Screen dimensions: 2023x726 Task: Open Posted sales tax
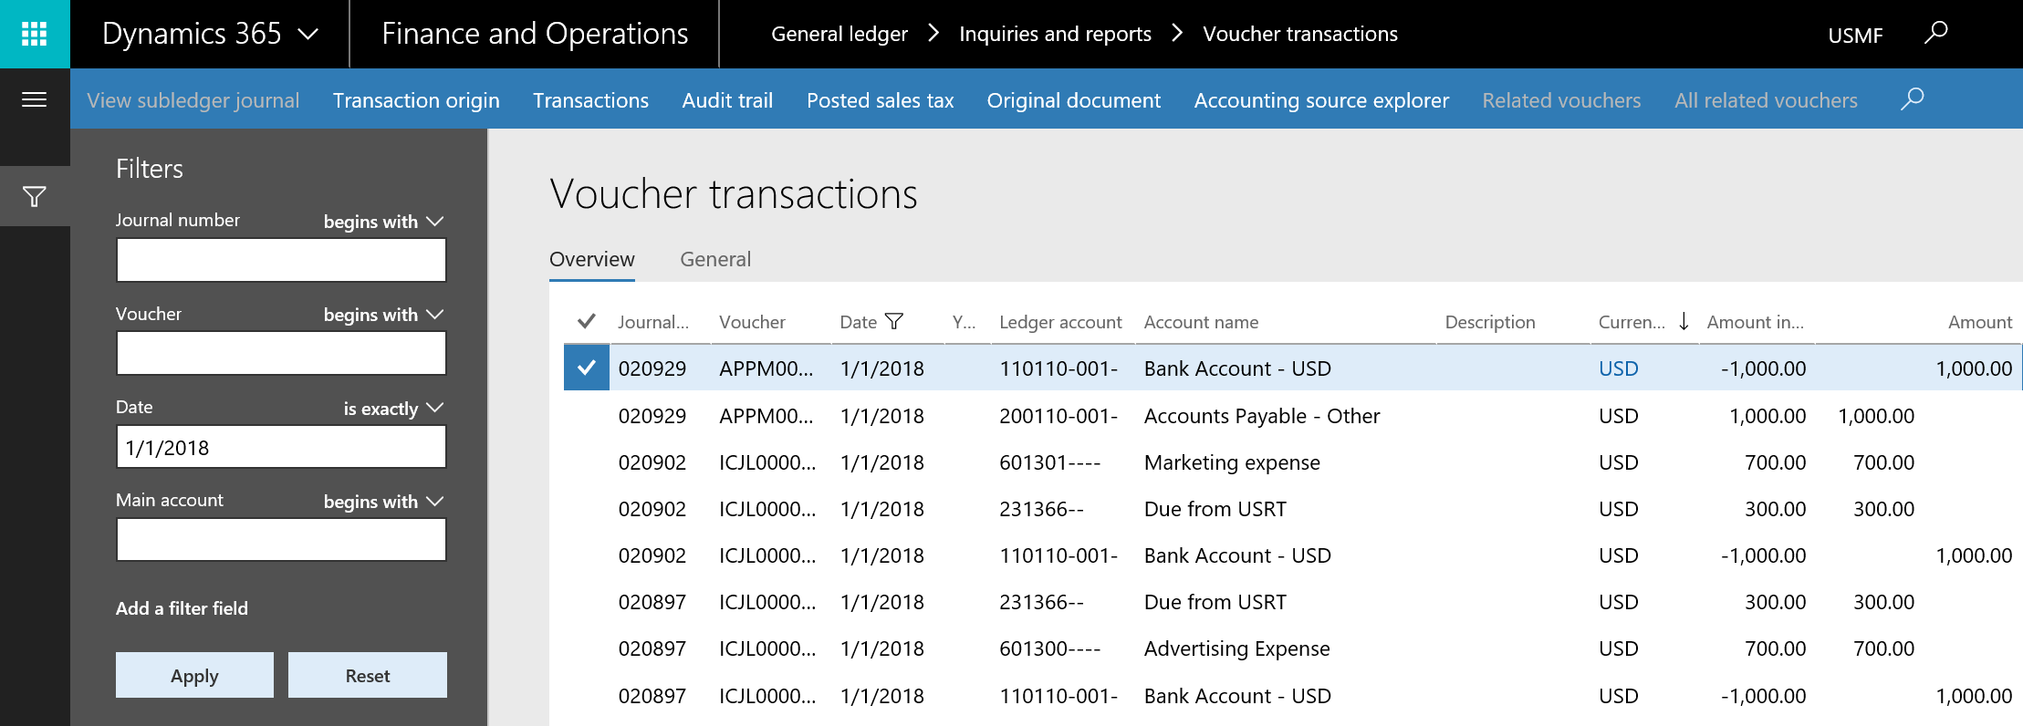tap(880, 99)
